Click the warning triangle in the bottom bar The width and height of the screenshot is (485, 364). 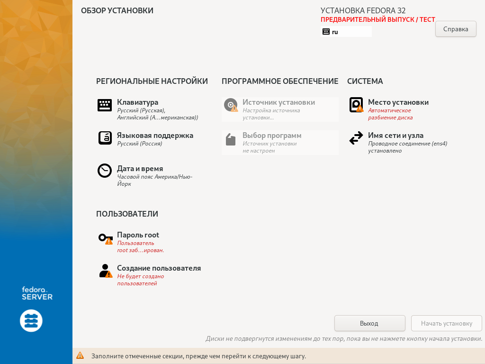coord(80,355)
